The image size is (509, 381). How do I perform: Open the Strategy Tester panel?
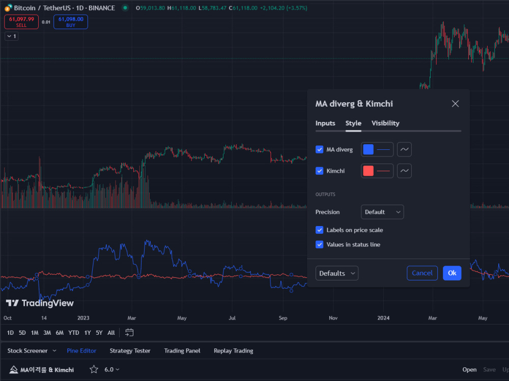(130, 351)
